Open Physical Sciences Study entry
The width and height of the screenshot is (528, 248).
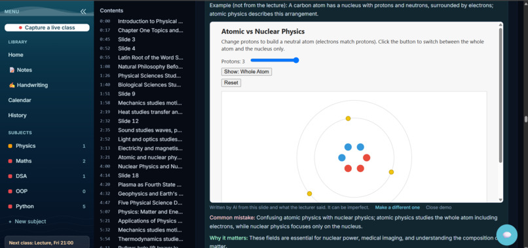click(141, 76)
